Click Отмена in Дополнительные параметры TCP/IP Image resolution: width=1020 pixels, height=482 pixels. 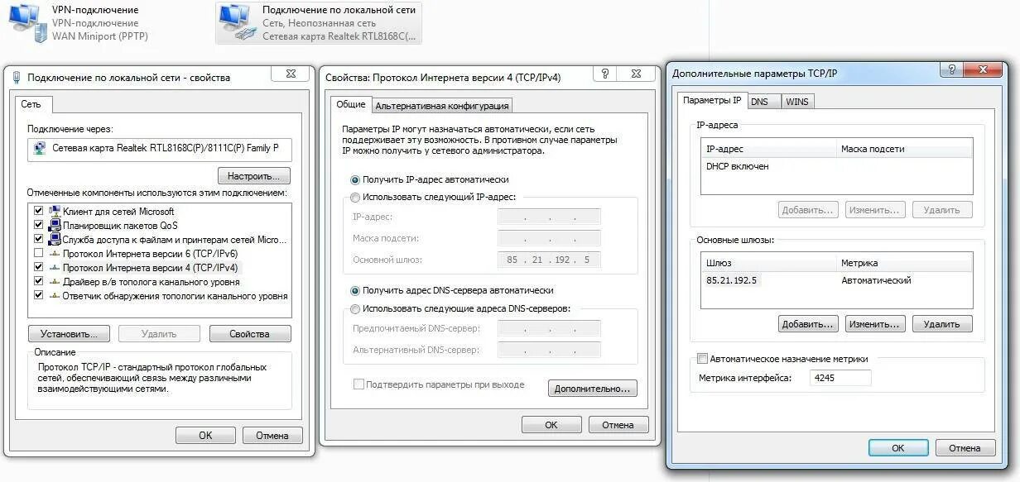tap(965, 448)
